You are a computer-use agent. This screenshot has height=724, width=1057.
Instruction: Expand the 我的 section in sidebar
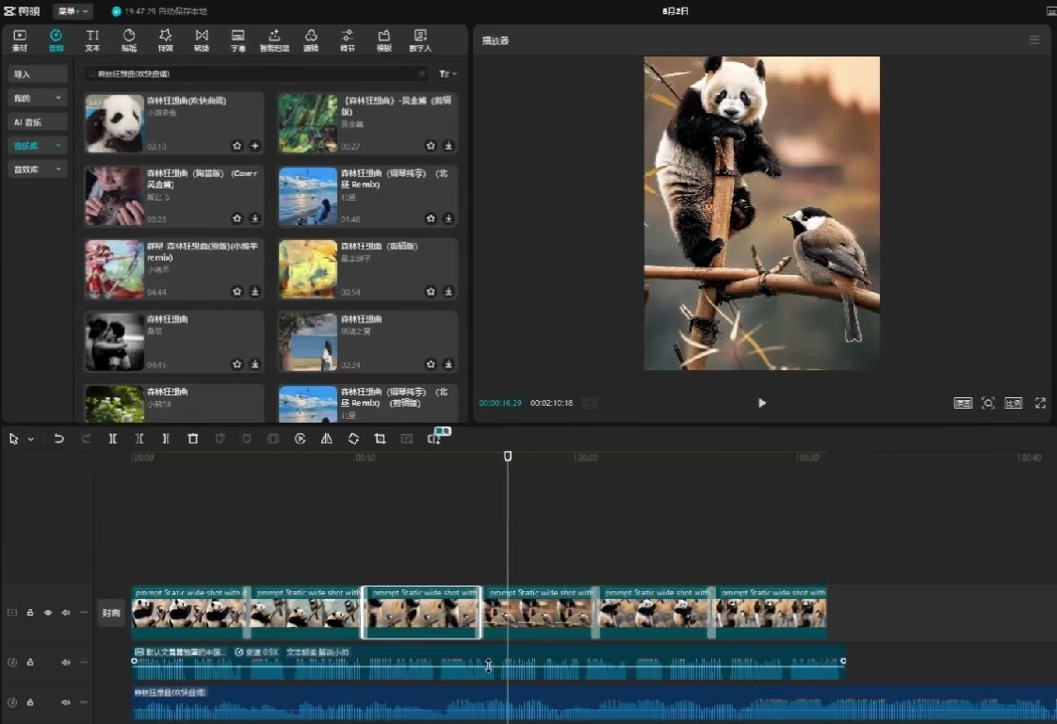pos(38,98)
